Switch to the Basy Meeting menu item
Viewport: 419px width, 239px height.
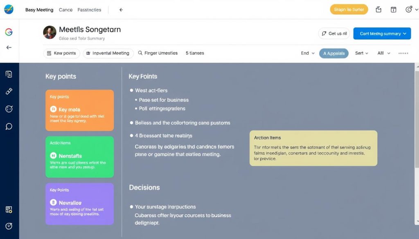point(39,9)
